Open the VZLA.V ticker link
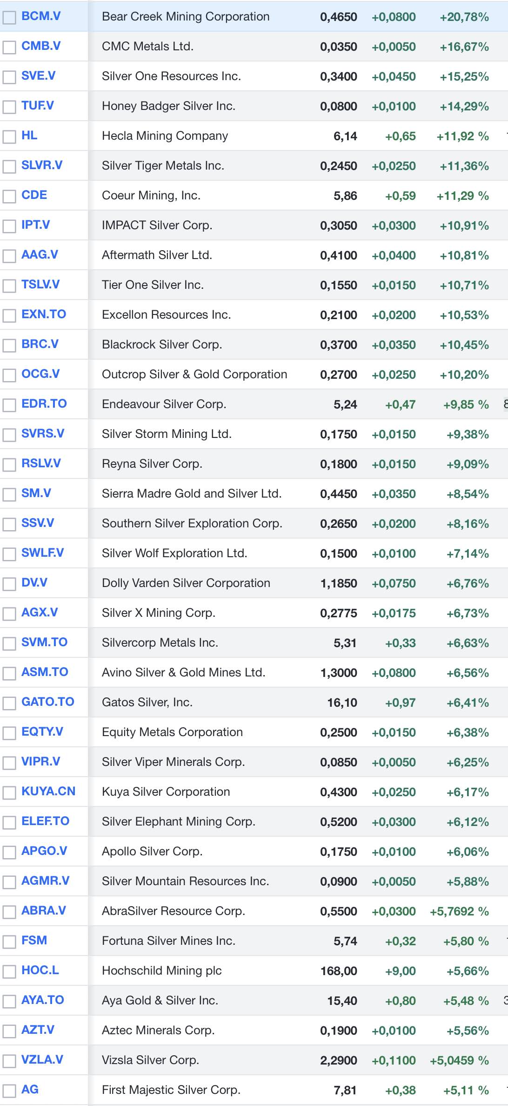The width and height of the screenshot is (508, 1106). click(42, 1060)
